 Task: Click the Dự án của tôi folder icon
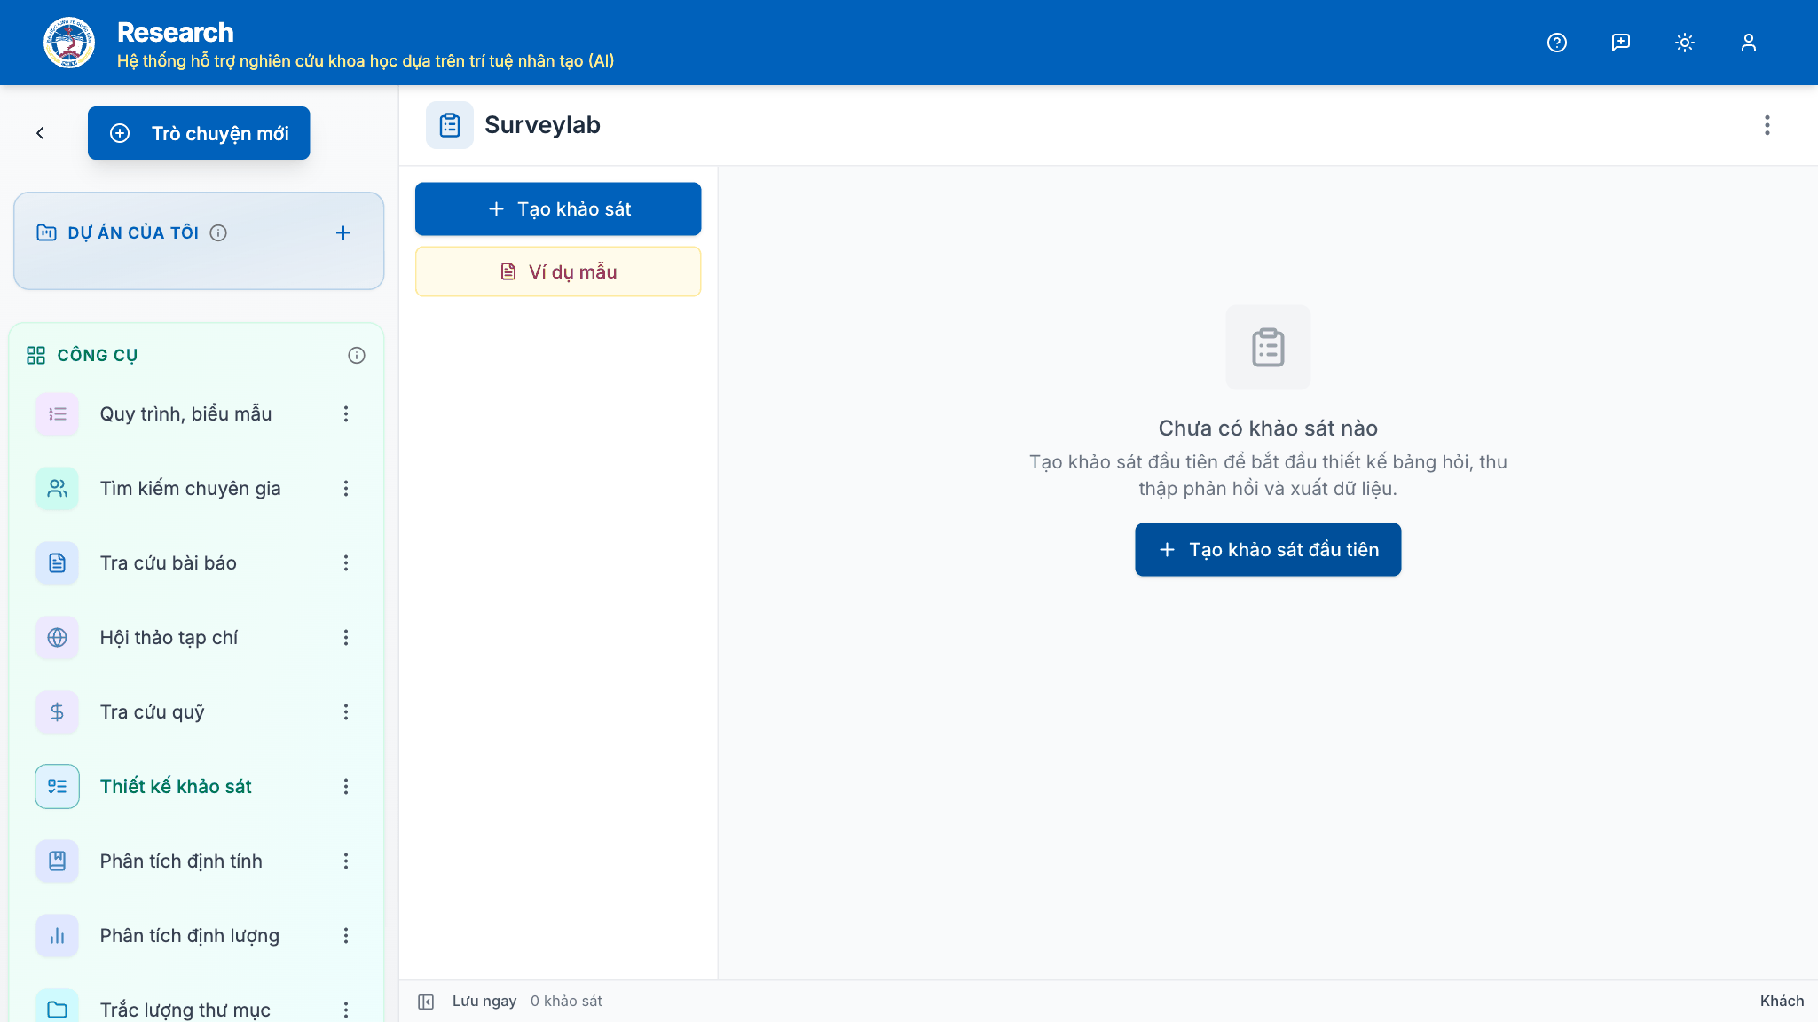(46, 232)
